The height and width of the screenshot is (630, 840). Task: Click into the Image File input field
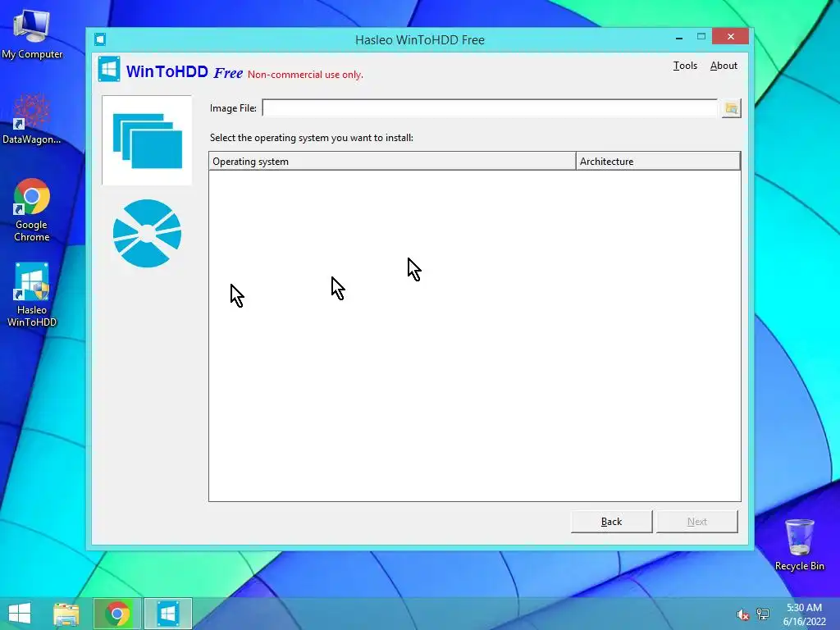[490, 108]
